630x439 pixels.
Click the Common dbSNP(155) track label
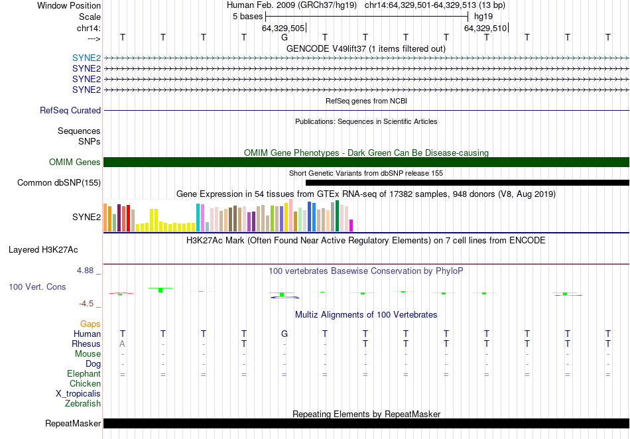59,183
